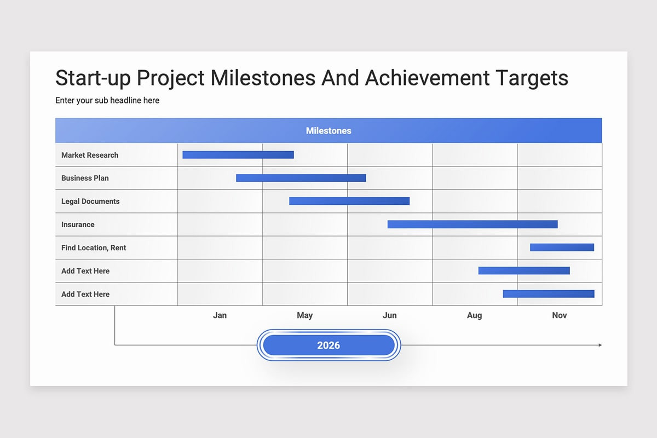Select the Milestones table header
This screenshot has width=657, height=438.
click(328, 131)
